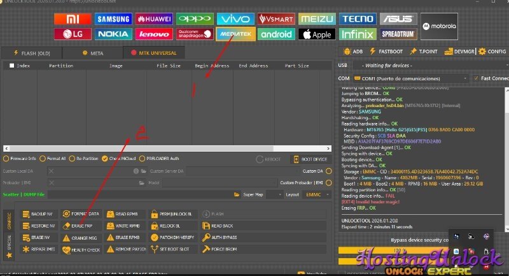
Task: Switch to the MTK UNIVERSAL tab
Action: pyautogui.click(x=154, y=53)
